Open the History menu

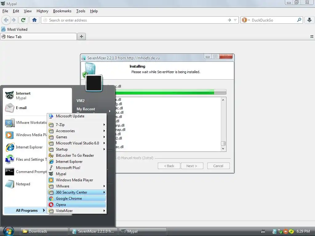point(42,11)
